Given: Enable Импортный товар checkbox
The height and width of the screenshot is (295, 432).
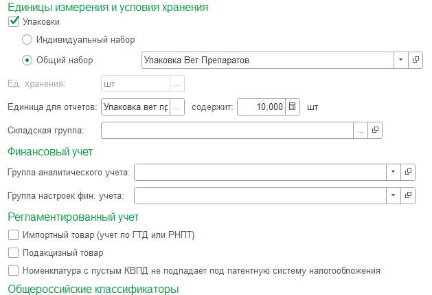Looking at the screenshot, I should pos(13,236).
